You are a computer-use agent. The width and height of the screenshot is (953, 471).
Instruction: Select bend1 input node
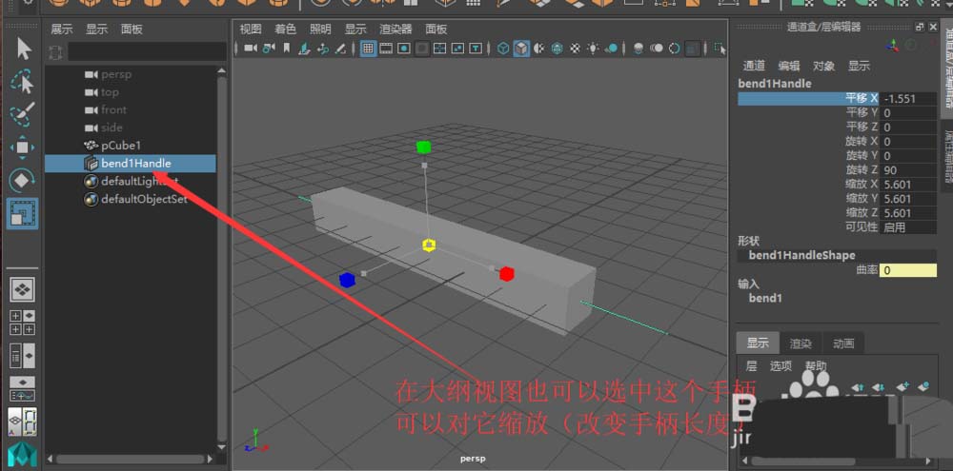(x=764, y=298)
